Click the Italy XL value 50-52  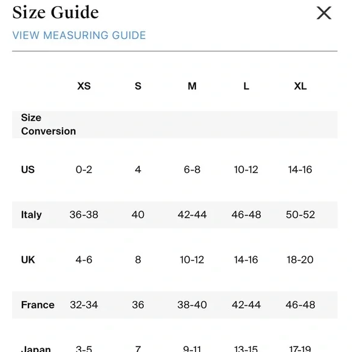tap(300, 215)
